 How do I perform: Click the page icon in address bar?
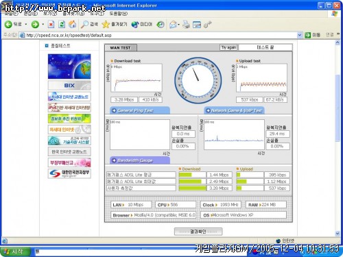(22, 35)
